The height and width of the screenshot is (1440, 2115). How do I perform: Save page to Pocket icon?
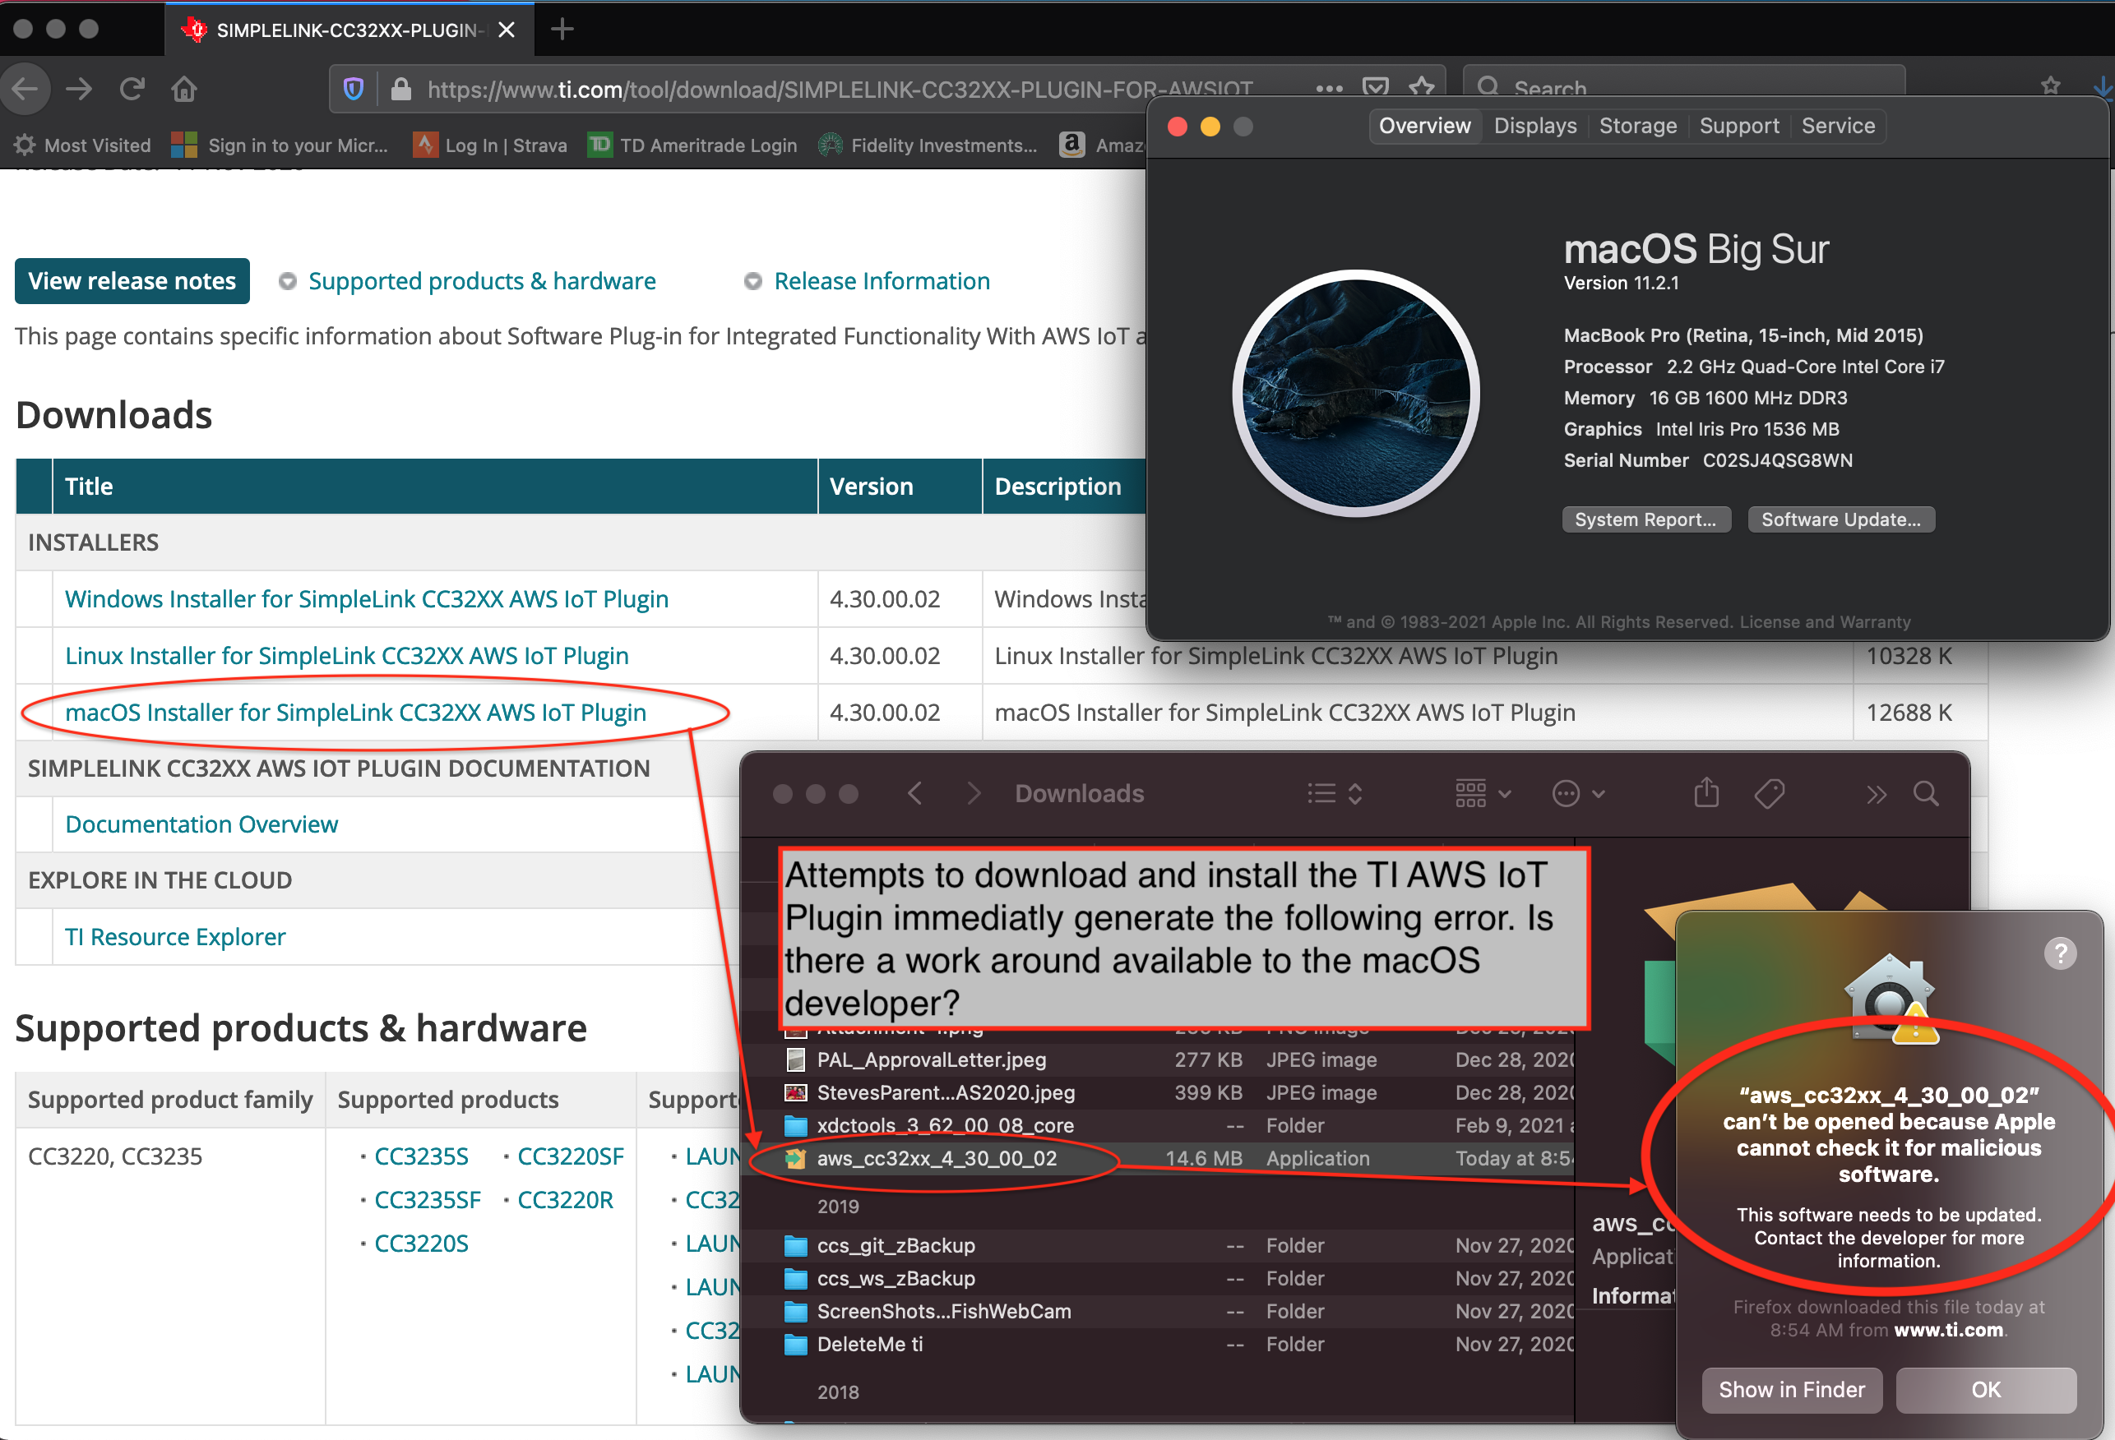tap(1375, 88)
